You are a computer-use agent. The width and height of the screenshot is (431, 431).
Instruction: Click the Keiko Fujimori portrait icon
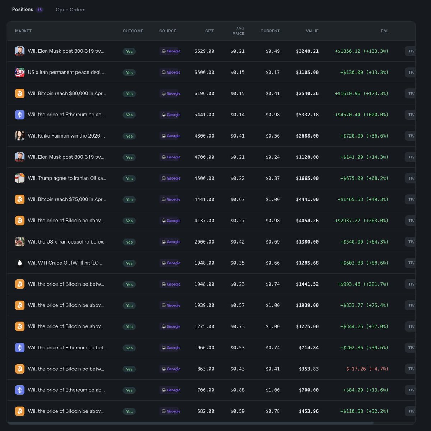tap(20, 136)
